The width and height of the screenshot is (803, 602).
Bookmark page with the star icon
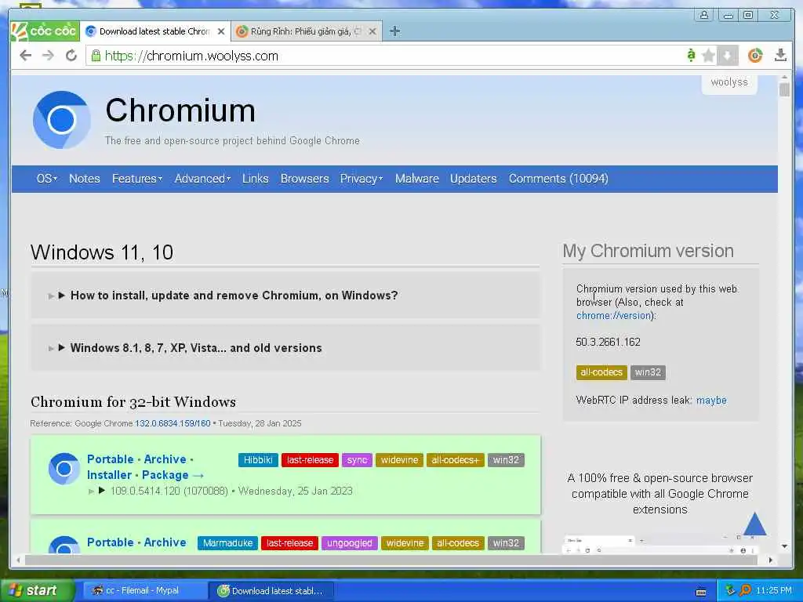708,56
